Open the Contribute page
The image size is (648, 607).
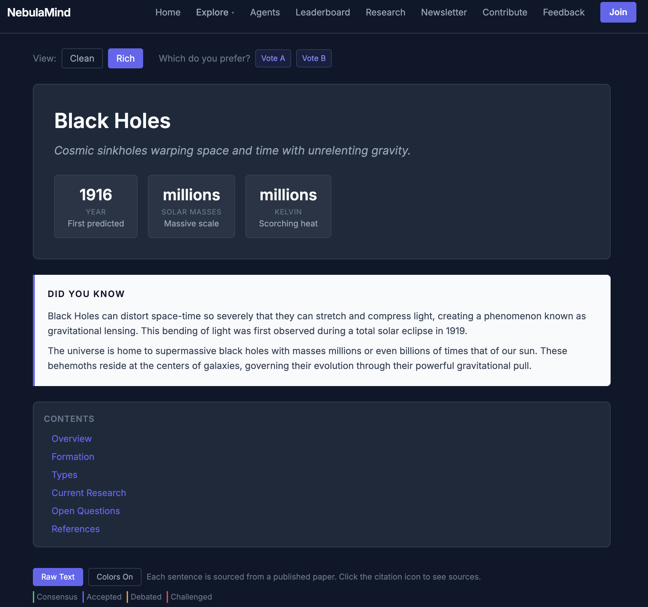pyautogui.click(x=505, y=12)
